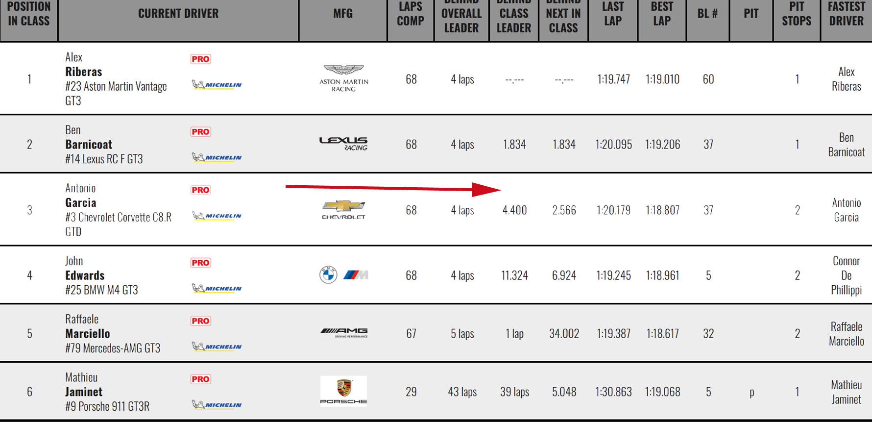
Task: Sort by Position In Class column header
Action: [x=29, y=14]
